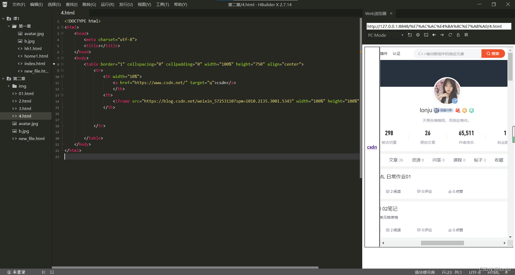Fold the html tag at line 2

[62, 27]
